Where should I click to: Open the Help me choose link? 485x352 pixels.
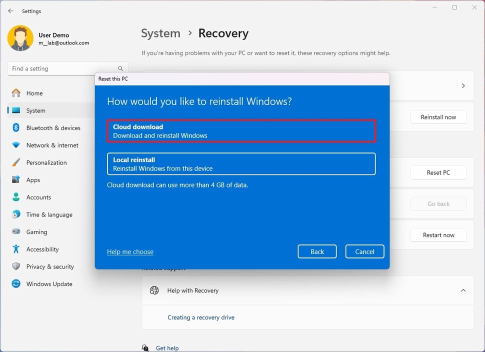pyautogui.click(x=130, y=251)
